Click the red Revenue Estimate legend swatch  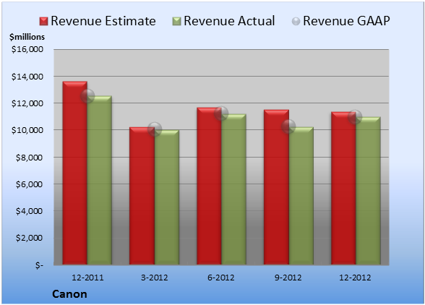[x=43, y=22]
